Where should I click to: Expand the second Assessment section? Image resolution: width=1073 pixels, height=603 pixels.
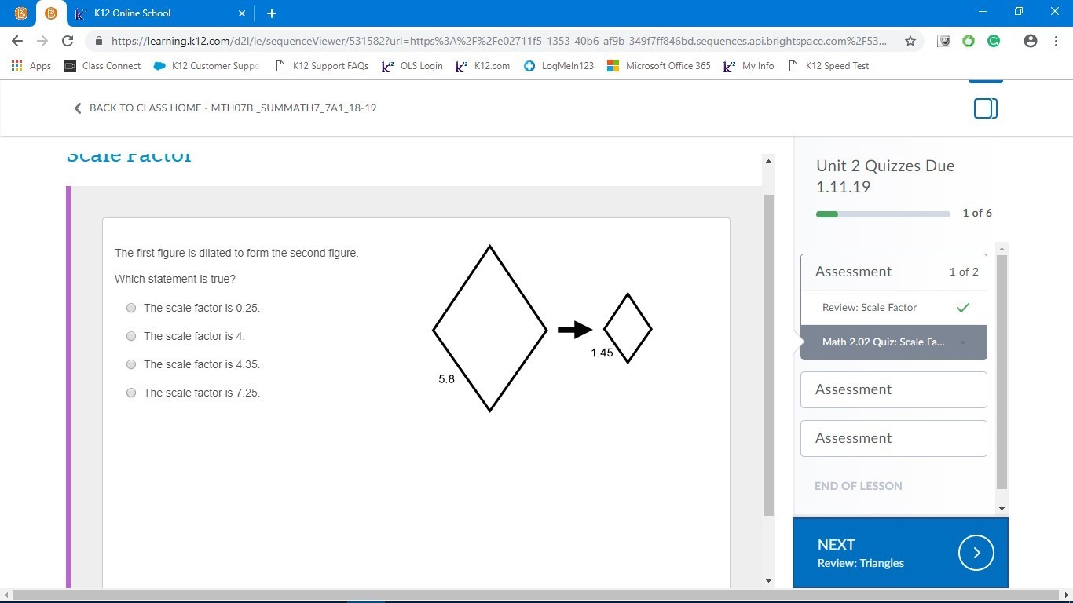(x=894, y=389)
